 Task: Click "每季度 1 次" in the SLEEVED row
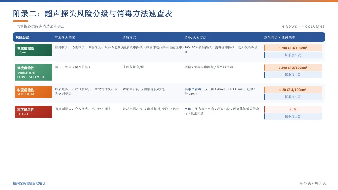pyautogui.click(x=293, y=75)
